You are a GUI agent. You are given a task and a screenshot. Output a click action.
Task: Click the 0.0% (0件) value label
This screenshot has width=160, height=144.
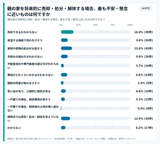(x=145, y=108)
